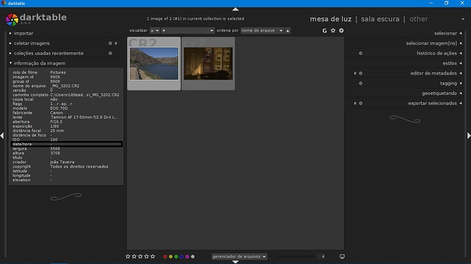Image resolution: width=471 pixels, height=264 pixels.
Task: Expand the geoetiquetando module
Action: coord(439,93)
